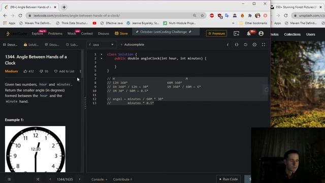Go to the previous problem arrow
Image resolution: width=325 pixels, height=183 pixels.
click(x=50, y=179)
